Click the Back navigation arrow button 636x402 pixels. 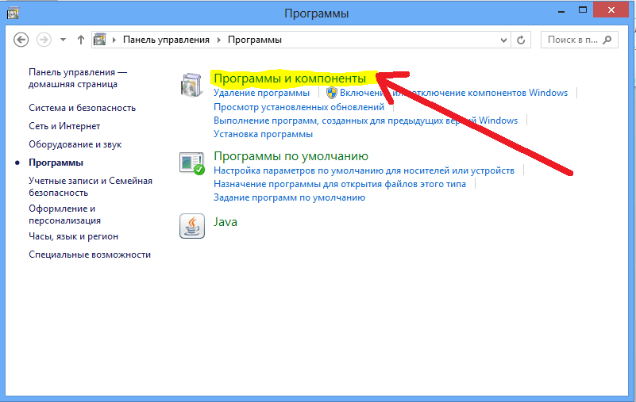(21, 40)
